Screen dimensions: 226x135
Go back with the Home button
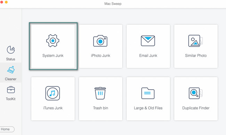tap(7, 129)
